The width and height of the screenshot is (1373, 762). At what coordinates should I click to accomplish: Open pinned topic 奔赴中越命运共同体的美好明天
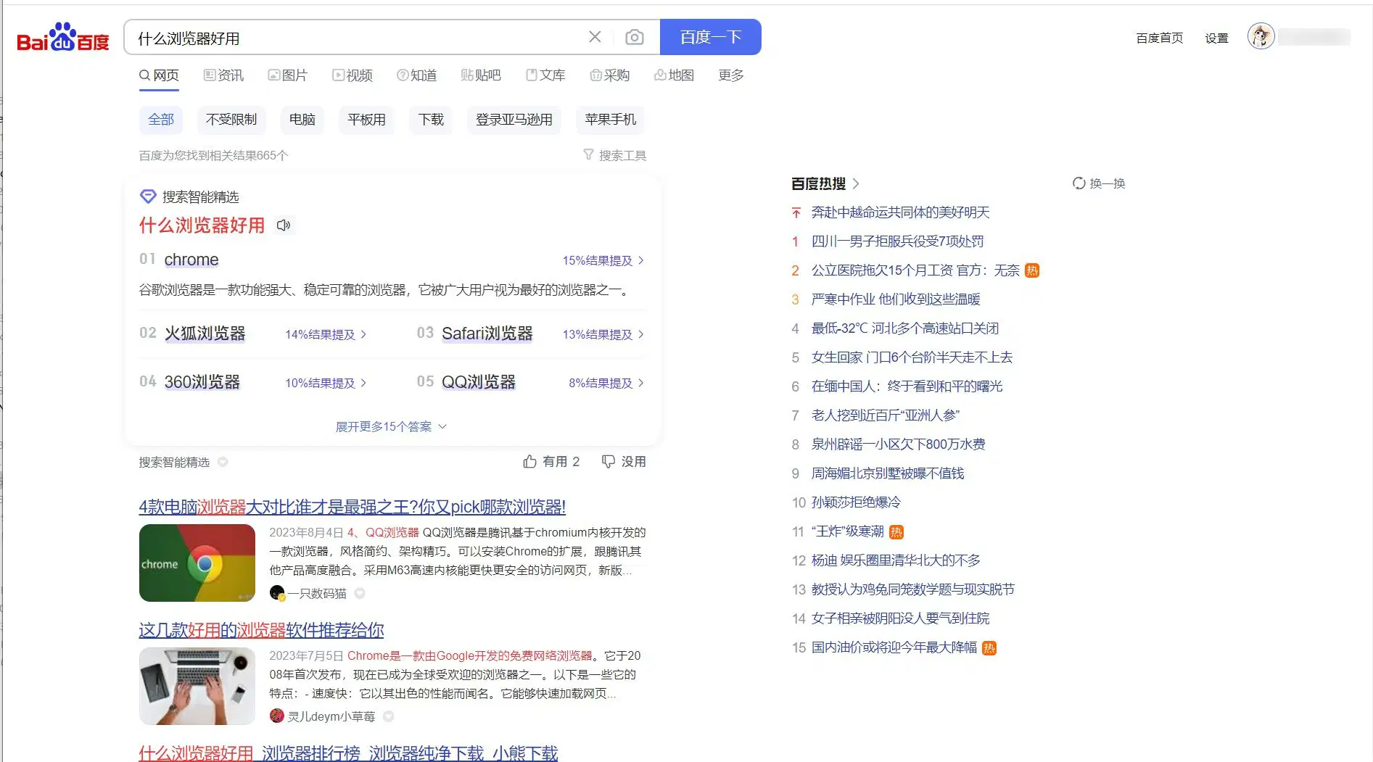pyautogui.click(x=900, y=212)
